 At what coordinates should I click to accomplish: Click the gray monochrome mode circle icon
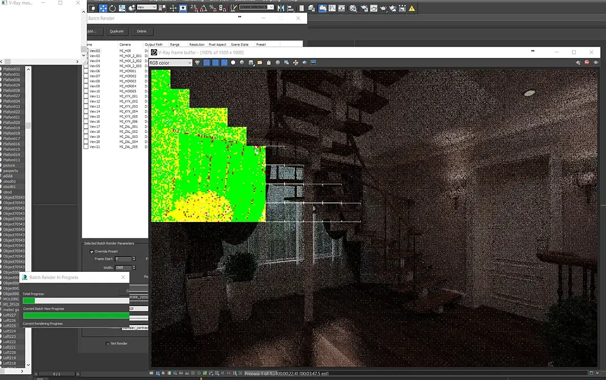[242, 63]
